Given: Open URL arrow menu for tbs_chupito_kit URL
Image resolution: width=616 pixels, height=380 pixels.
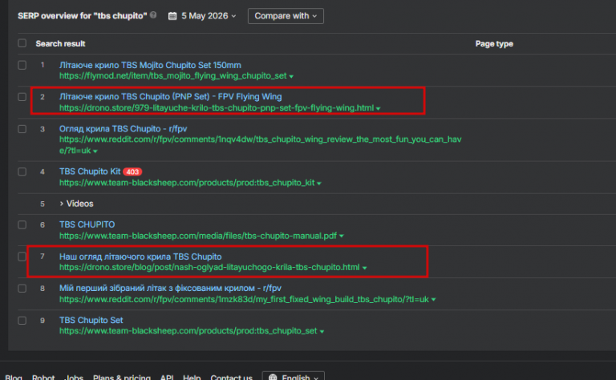Looking at the screenshot, I should tap(319, 184).
